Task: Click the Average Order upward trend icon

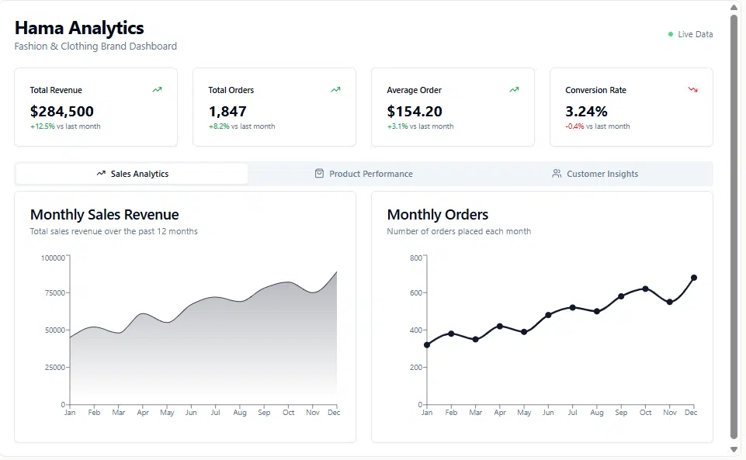Action: (x=514, y=89)
